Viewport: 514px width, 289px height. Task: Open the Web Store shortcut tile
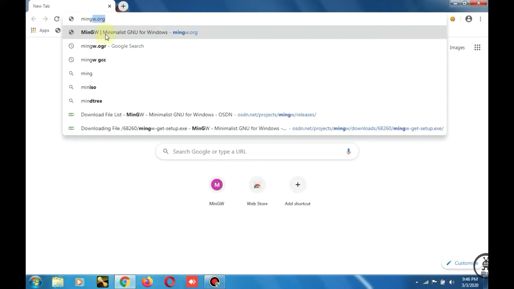point(257,192)
